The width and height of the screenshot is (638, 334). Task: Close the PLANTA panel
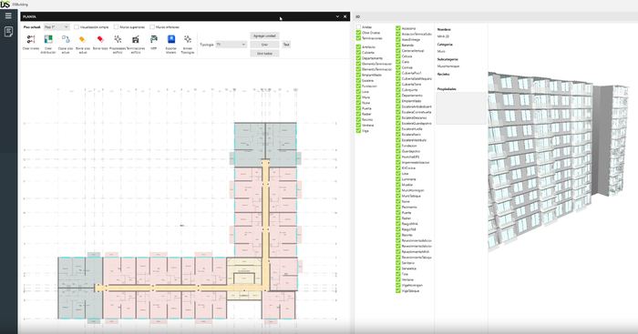click(x=345, y=16)
